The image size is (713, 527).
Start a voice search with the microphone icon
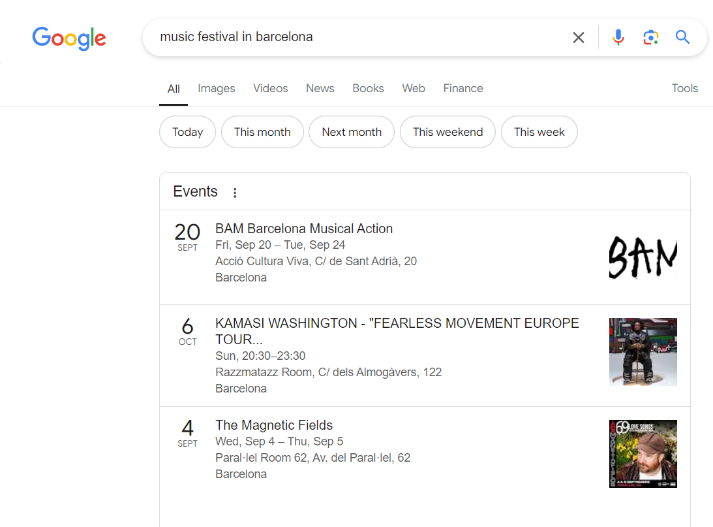[618, 37]
